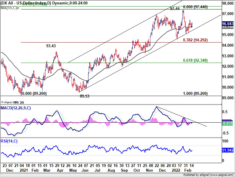The height and width of the screenshot is (177, 235).
Task: Select the Nov month label on the date axis
Action: coord(149,170)
